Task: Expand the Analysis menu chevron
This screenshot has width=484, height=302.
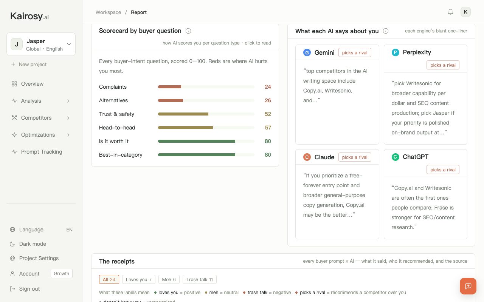Action: [x=68, y=101]
